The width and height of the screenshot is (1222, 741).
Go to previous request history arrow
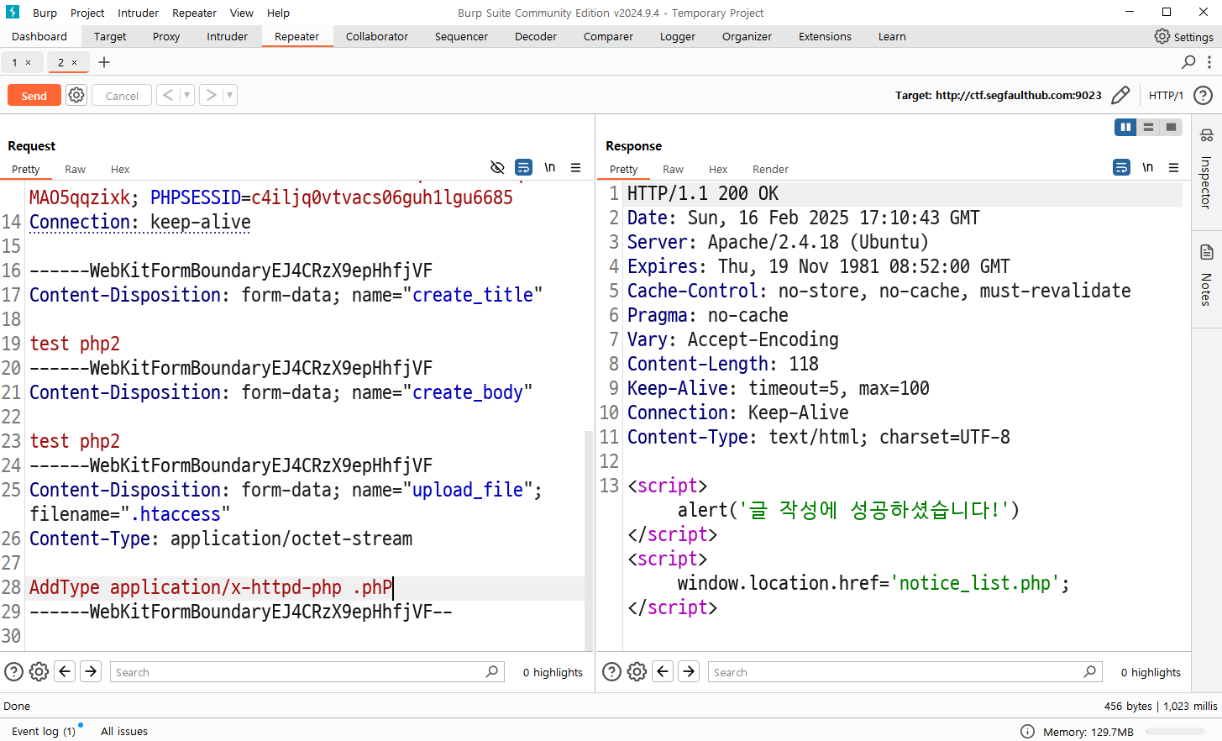[x=168, y=95]
